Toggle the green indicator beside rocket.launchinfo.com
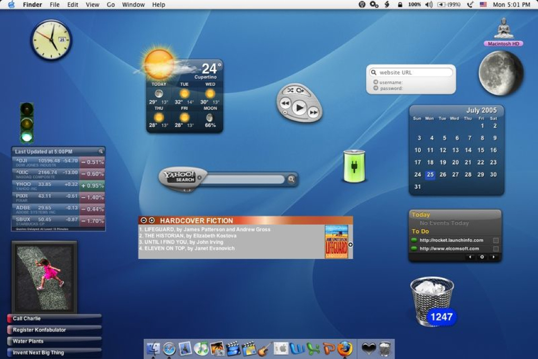Screen dimensions: 538x359 pos(414,240)
